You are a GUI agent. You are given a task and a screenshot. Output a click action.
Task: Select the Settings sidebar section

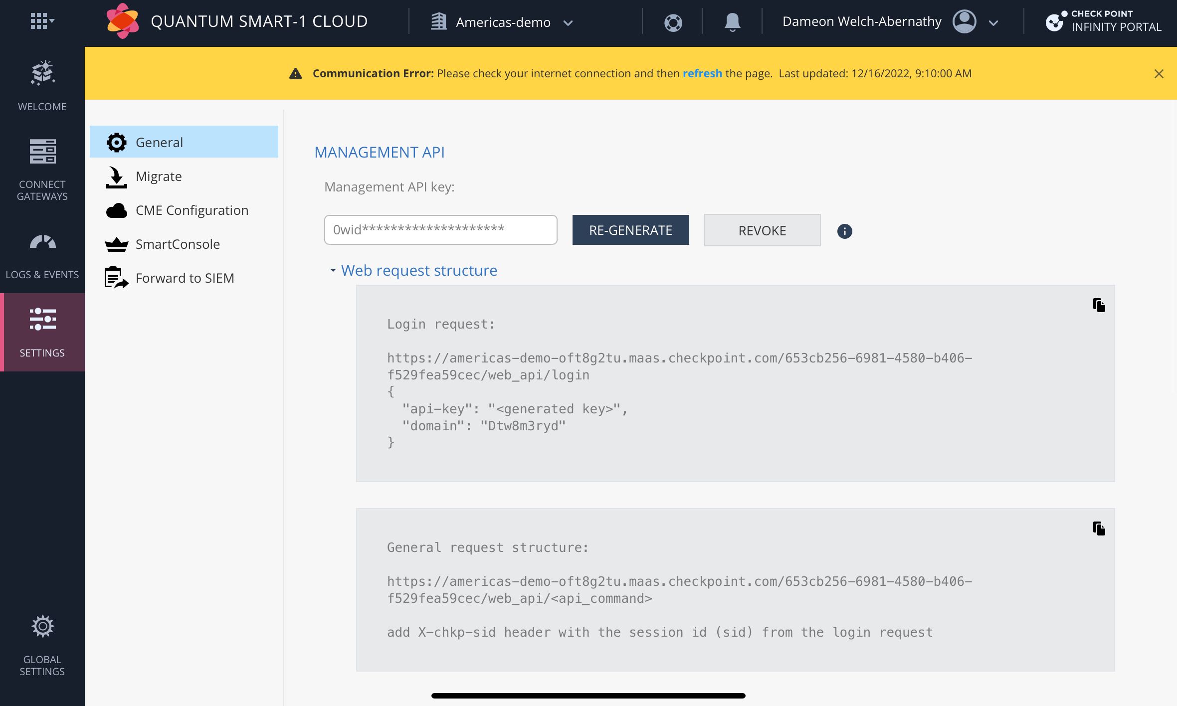coord(42,332)
